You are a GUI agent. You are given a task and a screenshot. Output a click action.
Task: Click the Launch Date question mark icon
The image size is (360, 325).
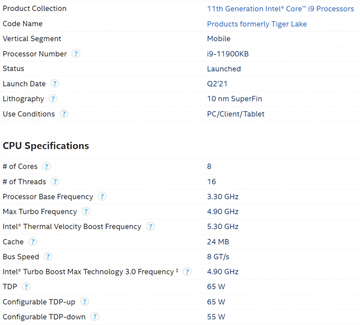(x=55, y=84)
